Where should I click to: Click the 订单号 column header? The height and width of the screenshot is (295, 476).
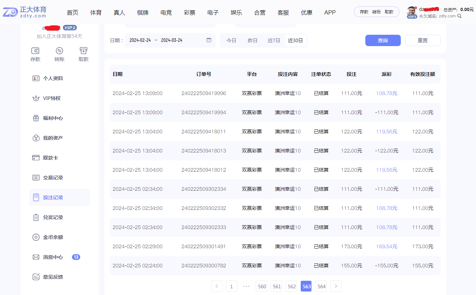pos(204,74)
